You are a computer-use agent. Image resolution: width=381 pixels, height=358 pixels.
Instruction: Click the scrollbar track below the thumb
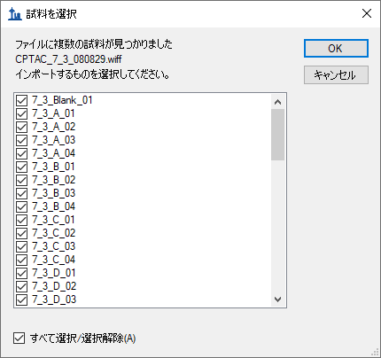pos(277,226)
